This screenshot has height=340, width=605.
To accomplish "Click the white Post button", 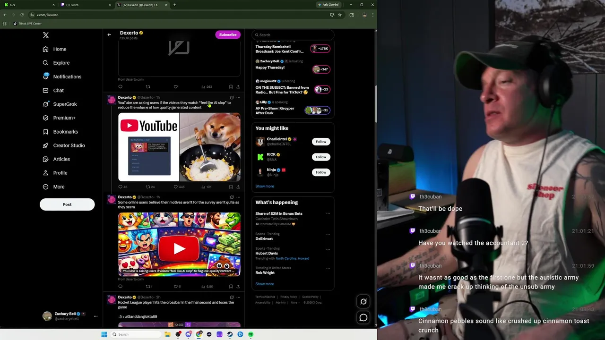I will (67, 204).
